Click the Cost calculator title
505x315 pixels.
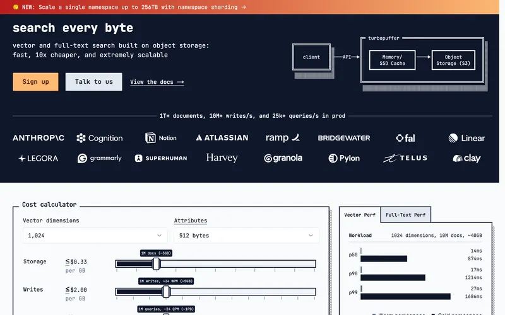pos(49,204)
